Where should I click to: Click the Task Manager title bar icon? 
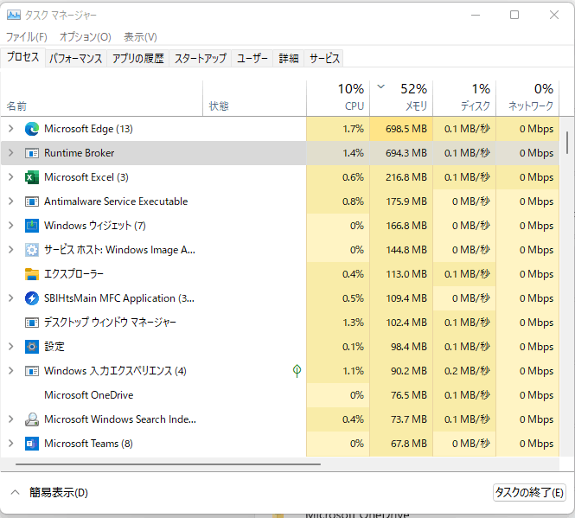pyautogui.click(x=14, y=15)
